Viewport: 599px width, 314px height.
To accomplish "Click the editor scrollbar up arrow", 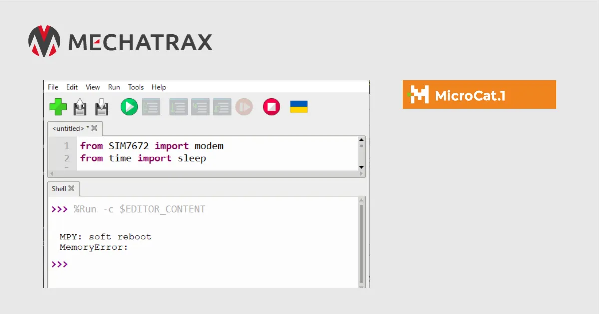I will pos(362,140).
